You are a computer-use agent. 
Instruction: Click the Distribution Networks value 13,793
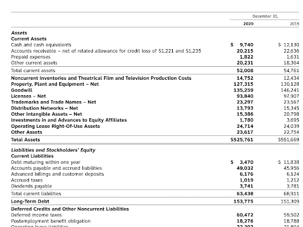[245, 108]
